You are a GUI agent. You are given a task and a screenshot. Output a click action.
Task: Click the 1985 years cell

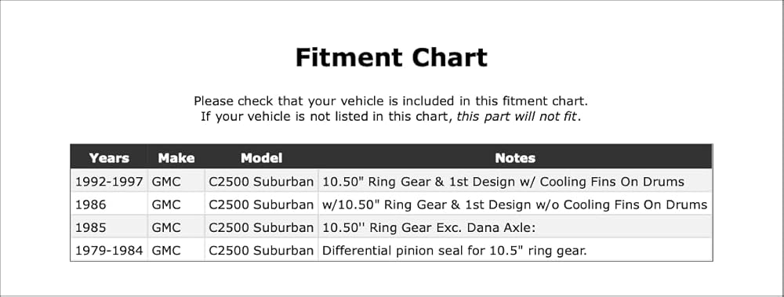[x=109, y=227]
